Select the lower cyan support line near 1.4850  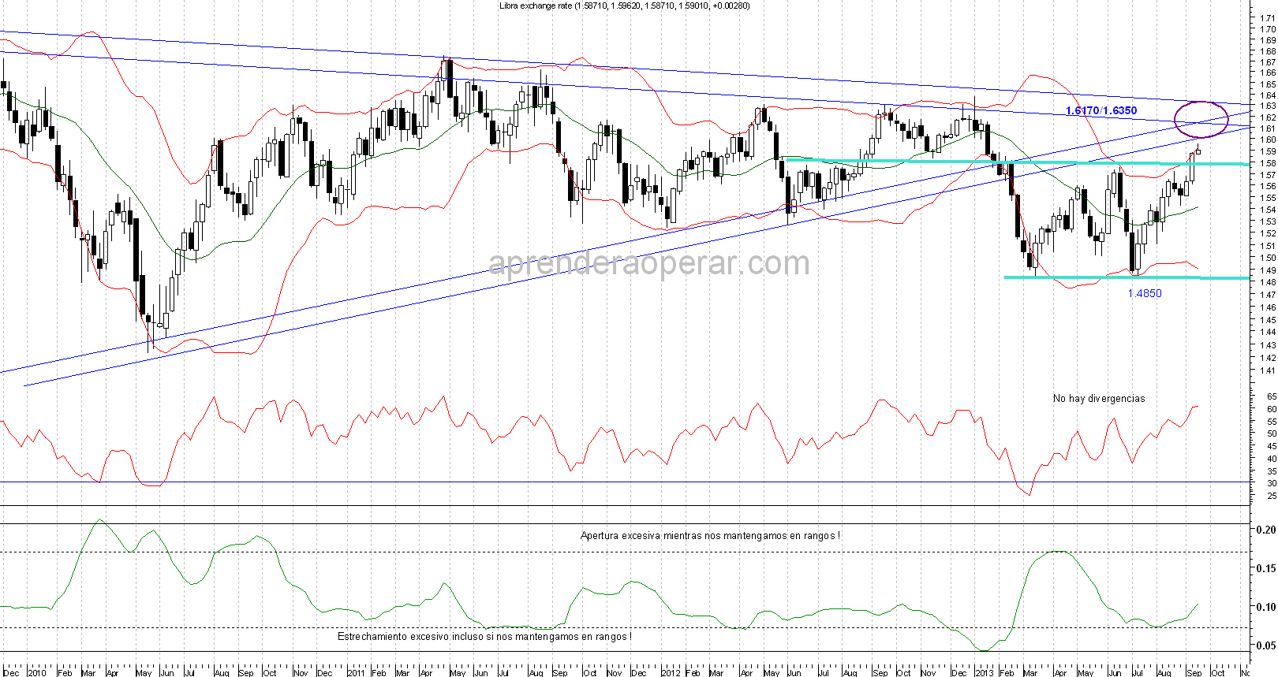1104,277
